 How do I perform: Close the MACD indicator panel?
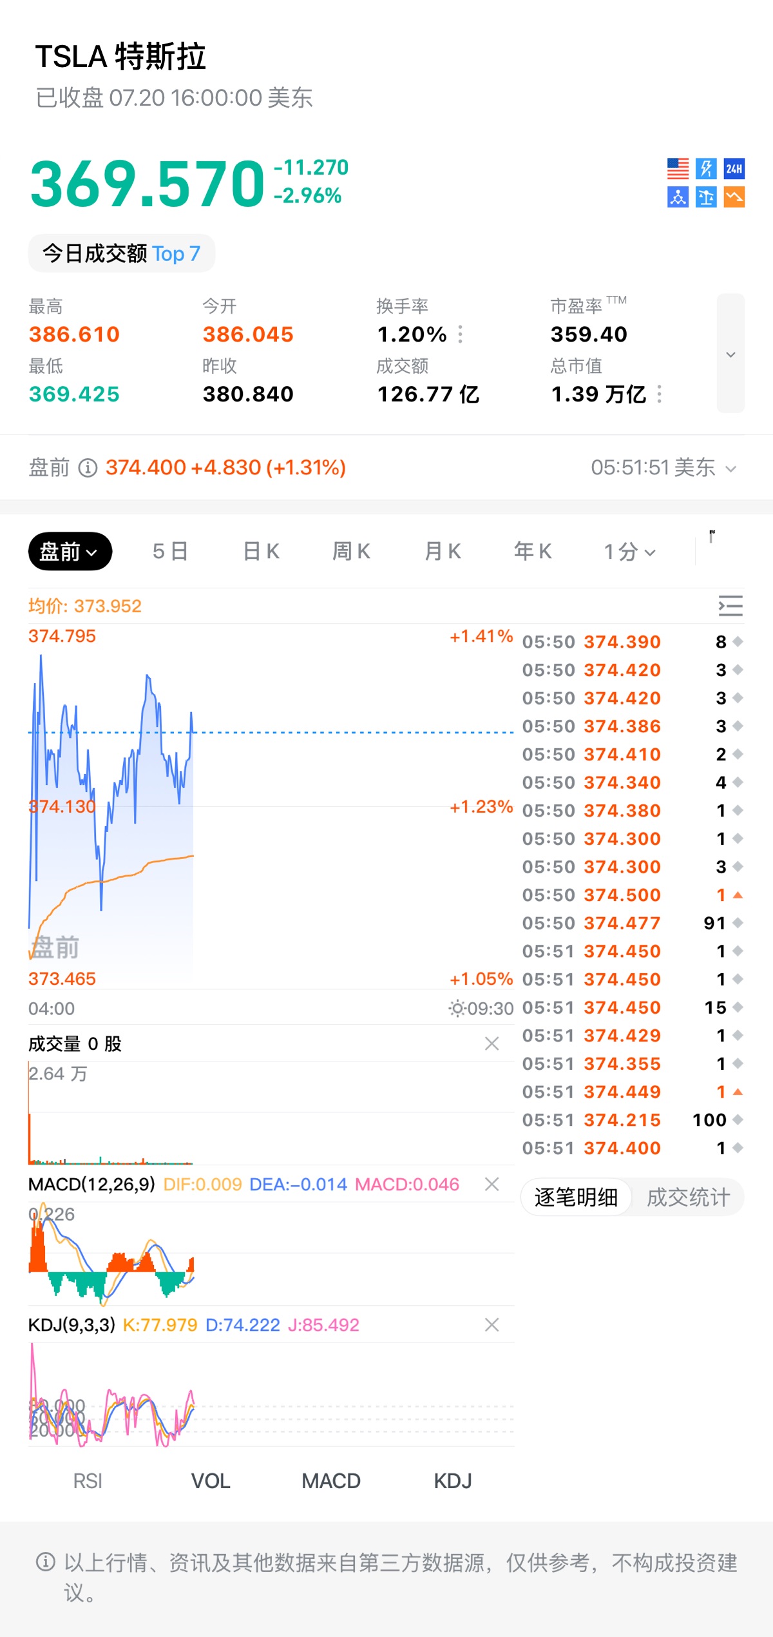click(492, 1184)
